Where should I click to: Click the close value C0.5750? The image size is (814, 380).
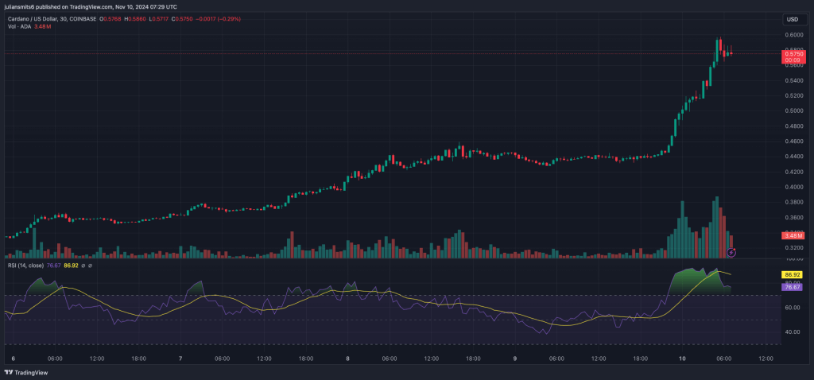pos(183,19)
